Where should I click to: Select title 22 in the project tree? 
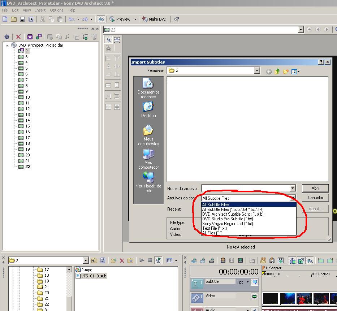[x=28, y=167]
